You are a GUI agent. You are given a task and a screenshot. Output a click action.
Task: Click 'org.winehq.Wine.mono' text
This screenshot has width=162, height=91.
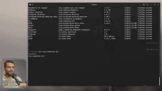(69, 28)
